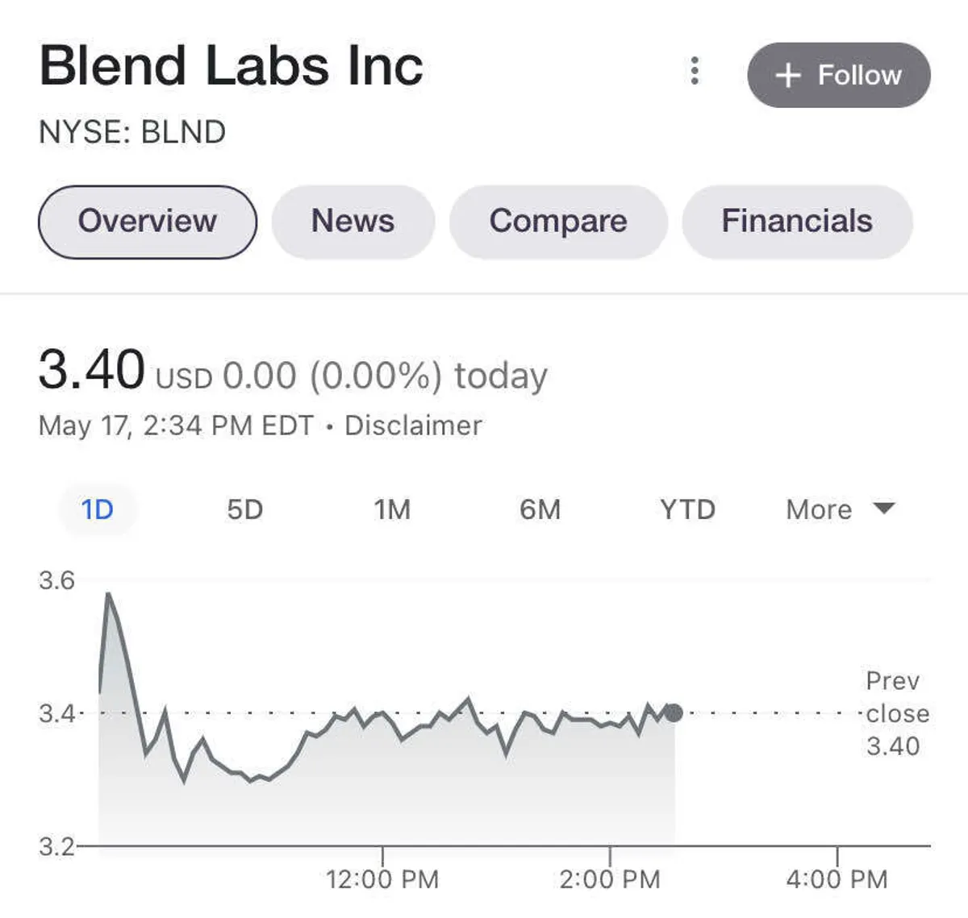Viewport: 968px width, 918px height.
Task: Select the 1D time range
Action: pyautogui.click(x=98, y=509)
